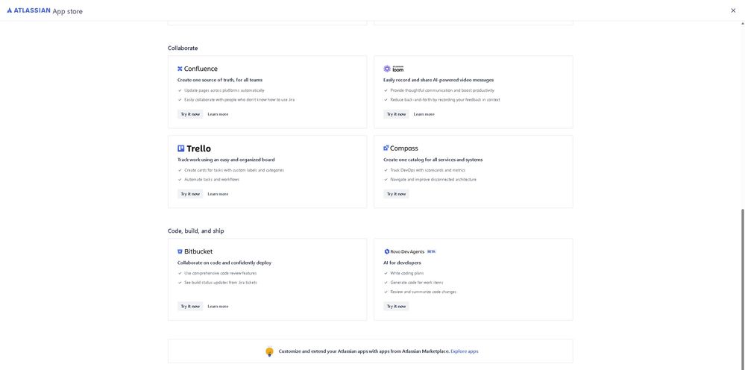745x370 pixels.
Task: Click 'See build status updates from Jira tickets'
Action: point(221,283)
